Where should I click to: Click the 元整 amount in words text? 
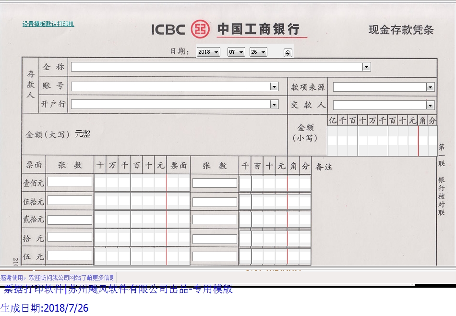point(83,134)
